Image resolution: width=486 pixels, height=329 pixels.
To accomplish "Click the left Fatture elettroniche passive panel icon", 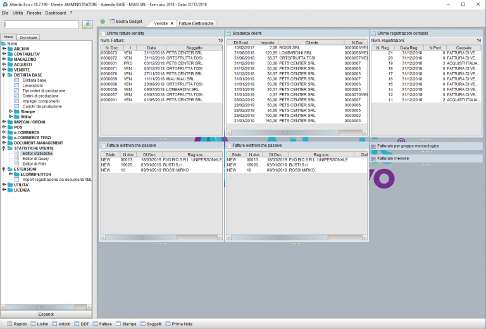I will (x=103, y=146).
